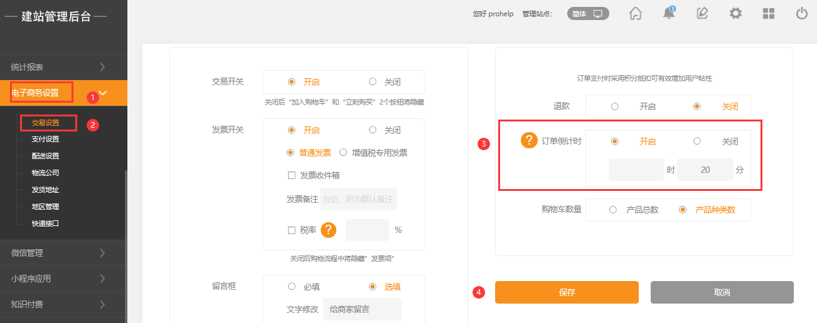Expand the 统计报表 sidebar section

tap(63, 67)
